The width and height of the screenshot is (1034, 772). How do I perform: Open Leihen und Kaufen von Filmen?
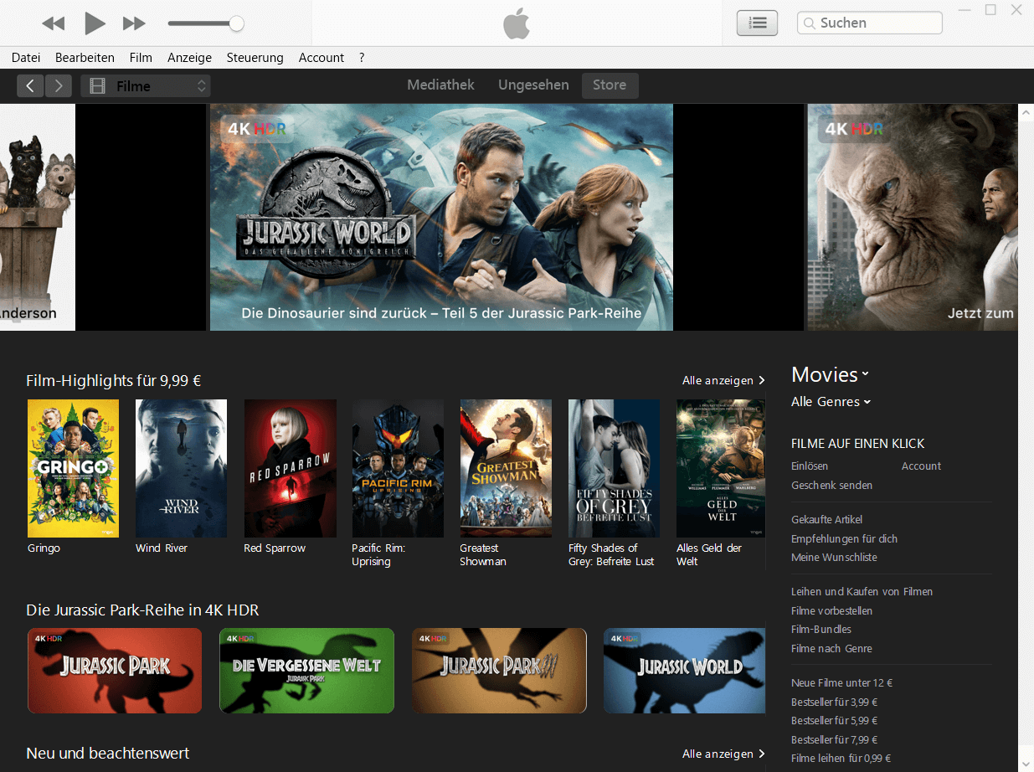(862, 592)
